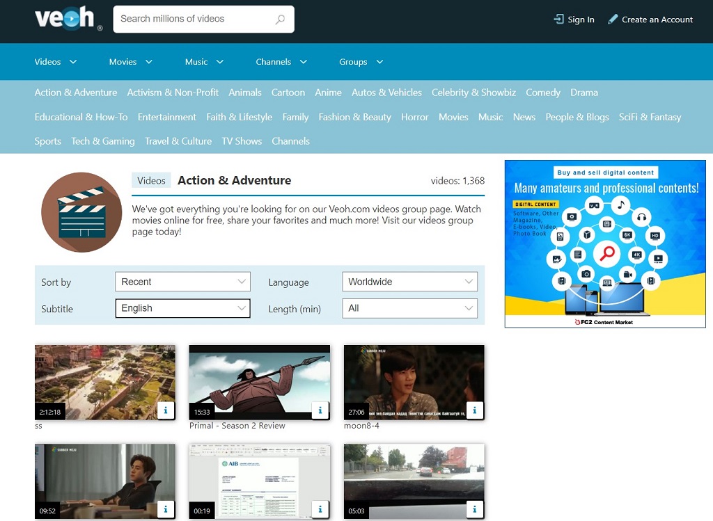Expand the Videos menu chevron
Screen dimensions: 713x521
pos(72,62)
